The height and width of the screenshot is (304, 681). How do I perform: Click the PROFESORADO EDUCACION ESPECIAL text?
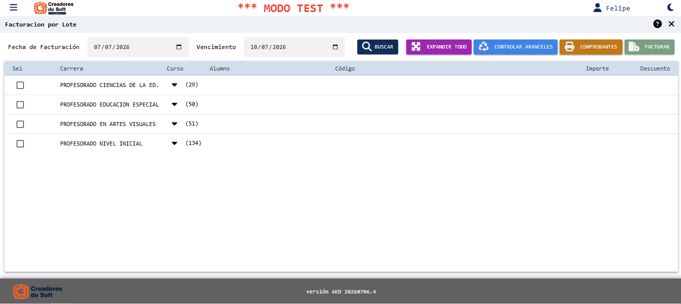pyautogui.click(x=109, y=104)
